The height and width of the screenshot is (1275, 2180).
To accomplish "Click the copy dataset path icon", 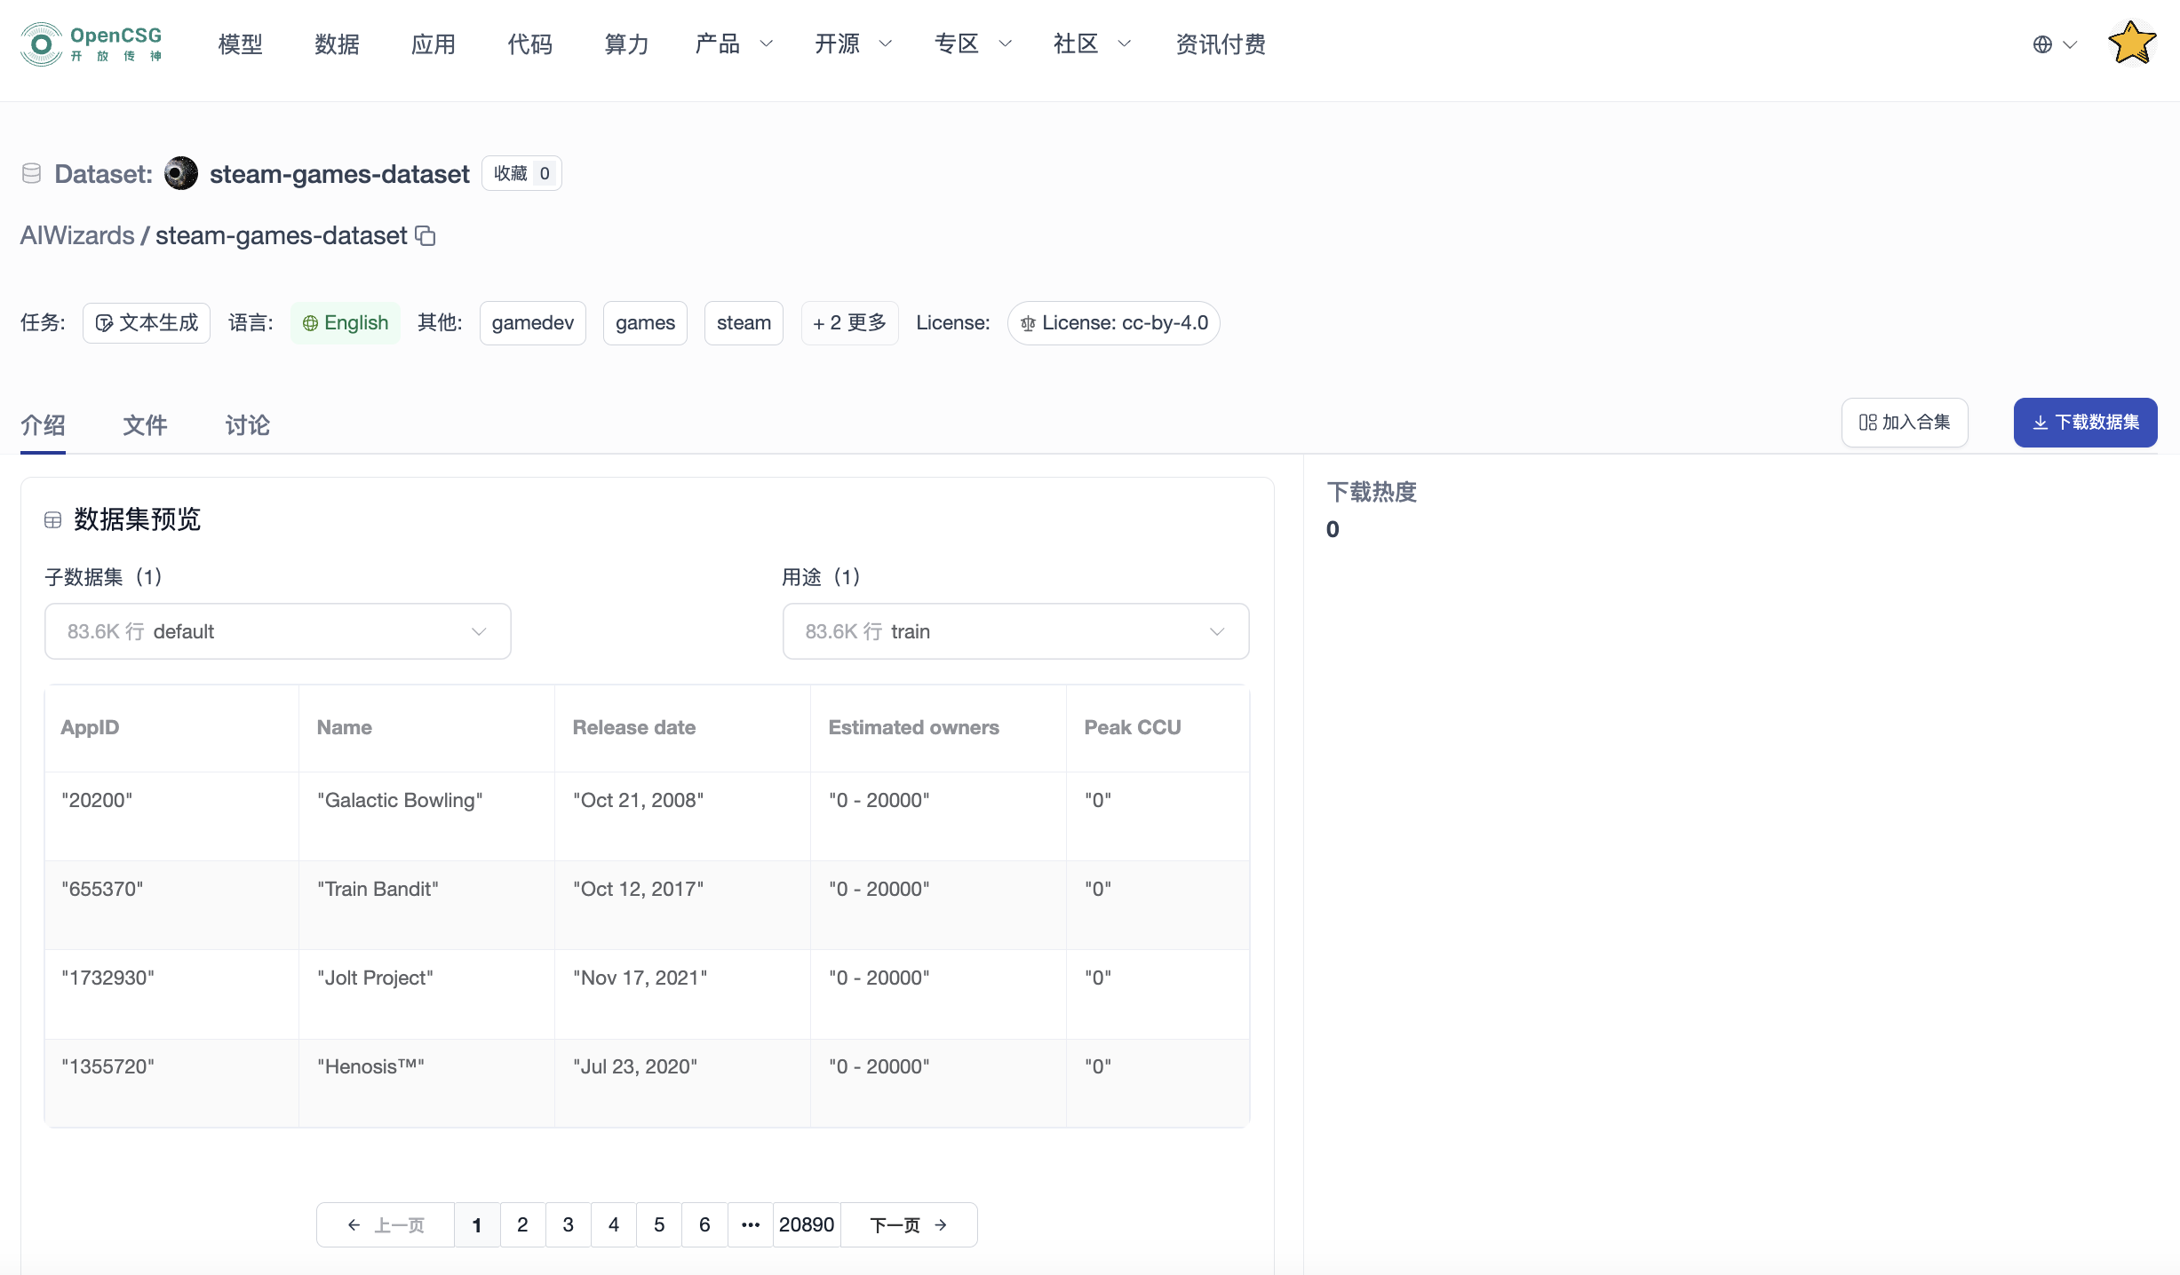I will (426, 236).
